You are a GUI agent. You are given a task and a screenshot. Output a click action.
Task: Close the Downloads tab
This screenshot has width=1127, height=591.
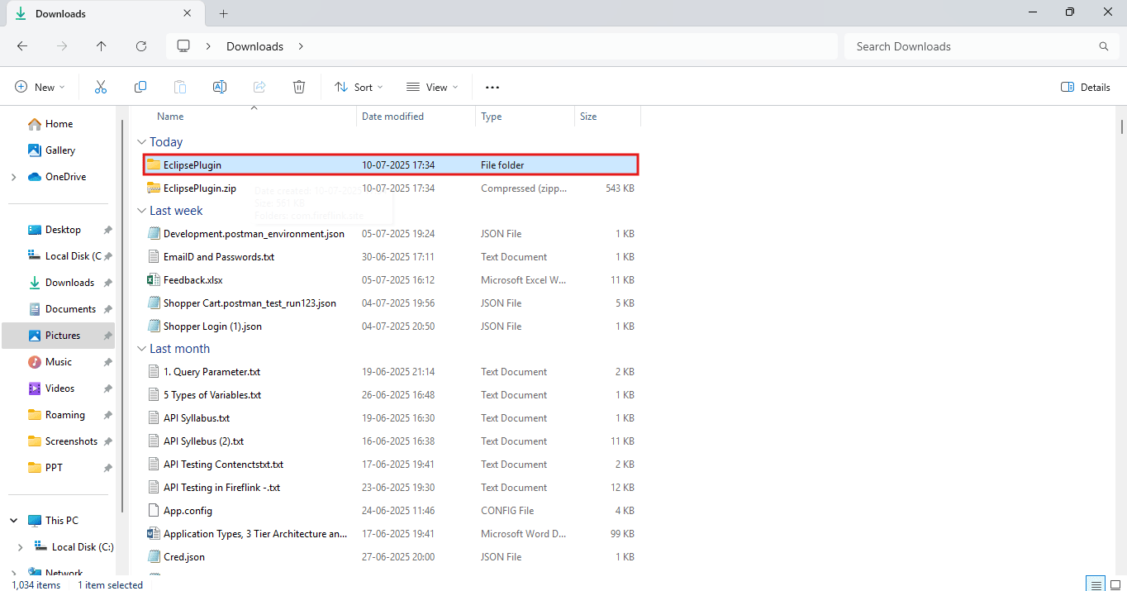pos(188,13)
